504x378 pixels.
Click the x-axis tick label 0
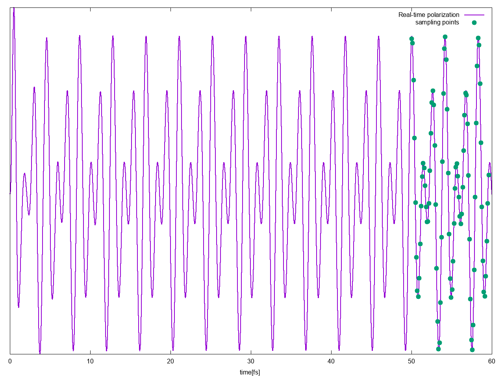pyautogui.click(x=10, y=361)
